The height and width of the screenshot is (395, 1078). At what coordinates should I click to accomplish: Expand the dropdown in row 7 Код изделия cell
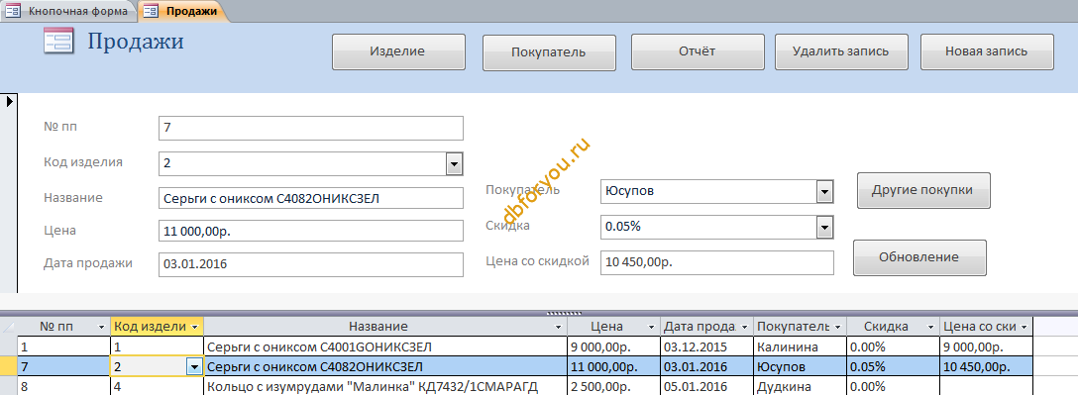coord(194,367)
